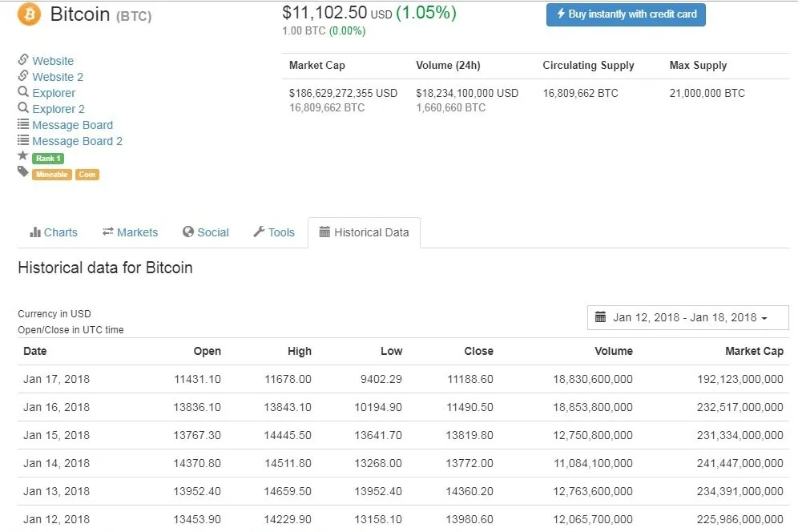Open the Explorer link

(54, 93)
